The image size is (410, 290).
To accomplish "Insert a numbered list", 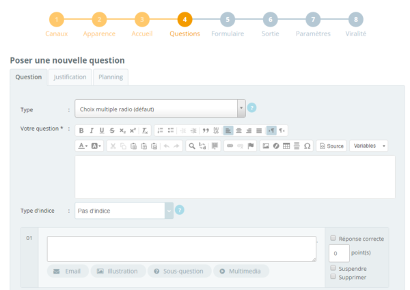I will tap(159, 130).
